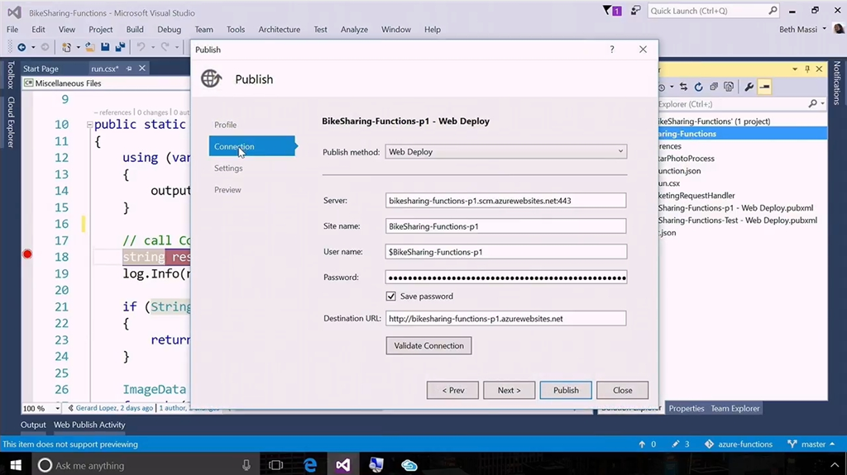Click the notifications flag icon
The height and width of the screenshot is (475, 847).
[608, 11]
